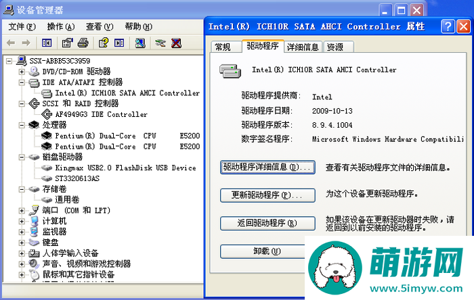
Task: Select the 监视器 monitor icon
Action: (x=34, y=232)
